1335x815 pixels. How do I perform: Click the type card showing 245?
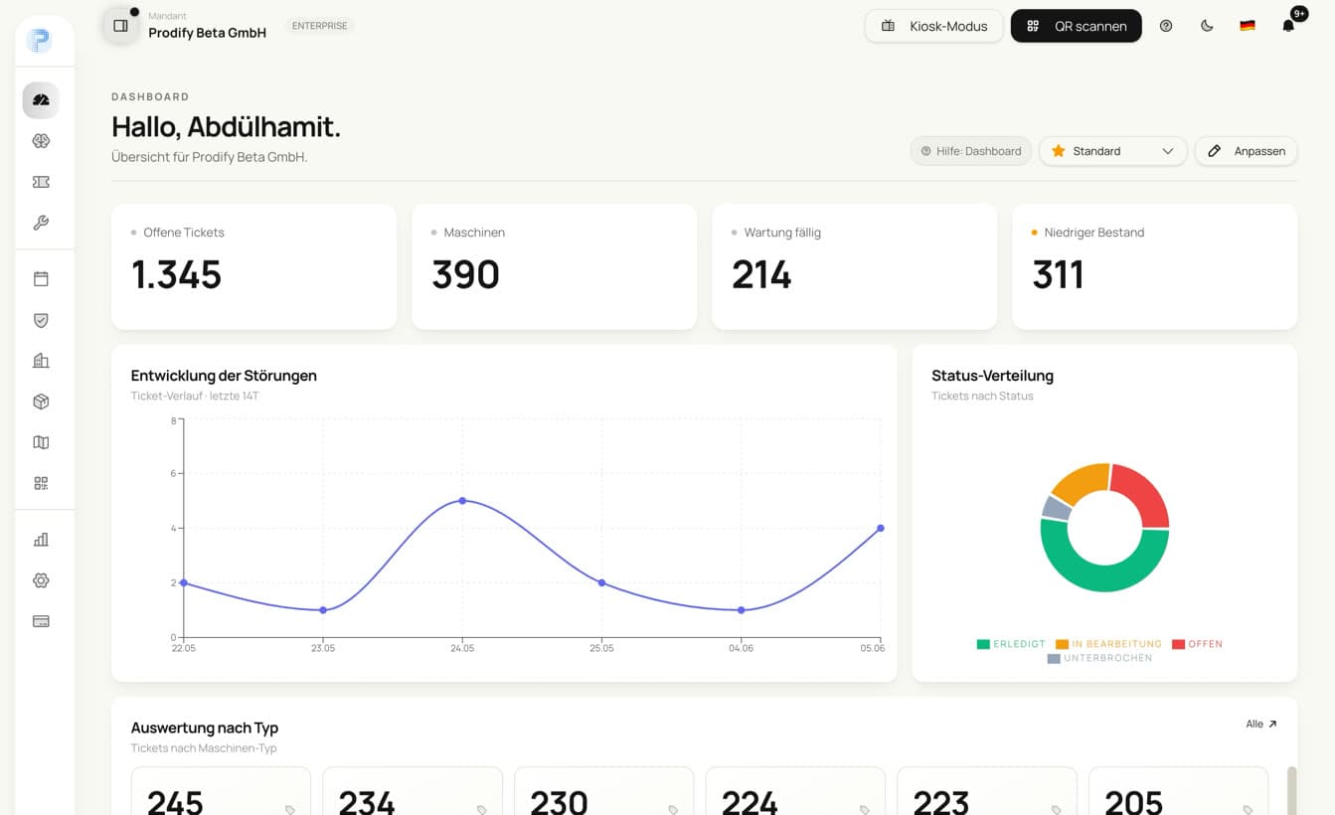221,791
